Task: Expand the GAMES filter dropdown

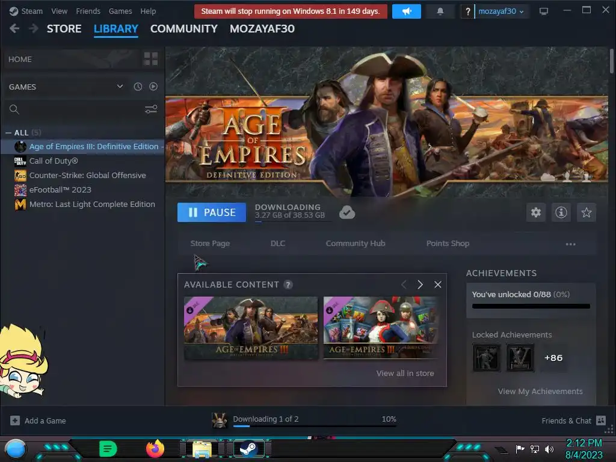Action: coord(120,87)
